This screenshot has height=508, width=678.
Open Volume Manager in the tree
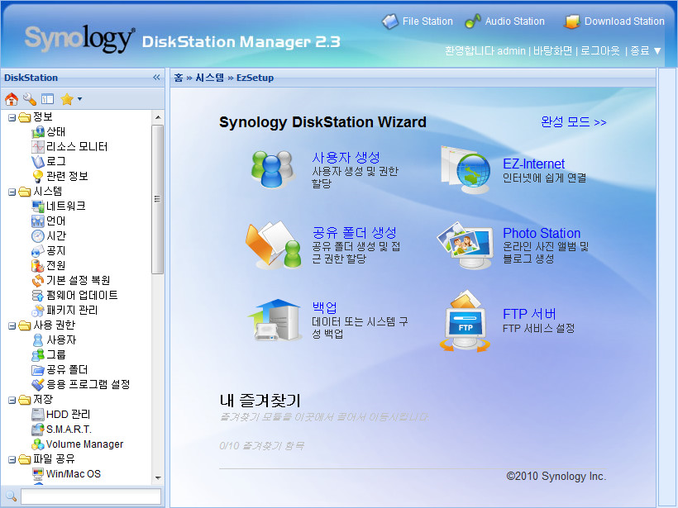coord(84,444)
